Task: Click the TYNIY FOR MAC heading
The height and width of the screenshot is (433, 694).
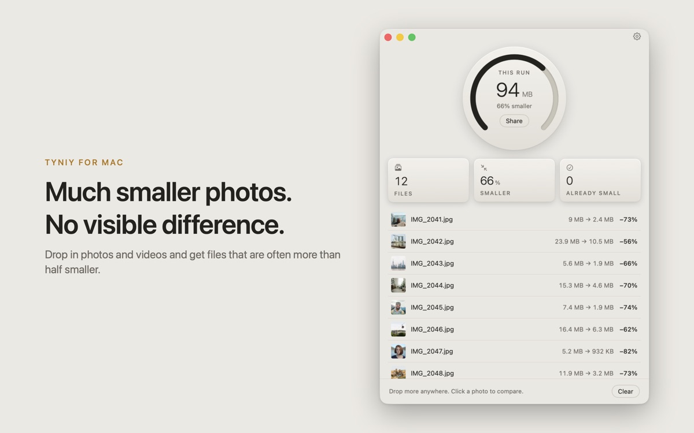Action: pyautogui.click(x=84, y=163)
